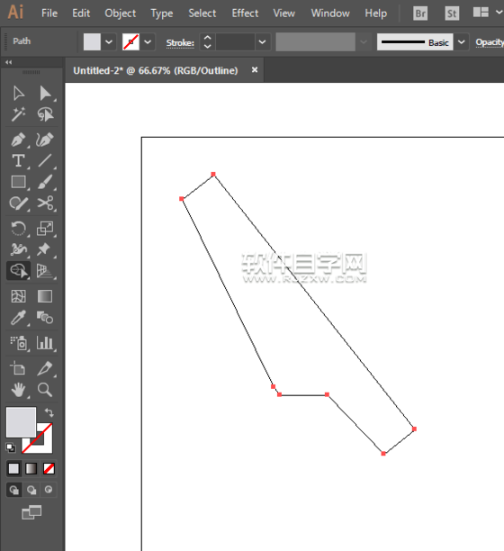
Task: Switch to Draw Behind mode
Action: (31, 490)
